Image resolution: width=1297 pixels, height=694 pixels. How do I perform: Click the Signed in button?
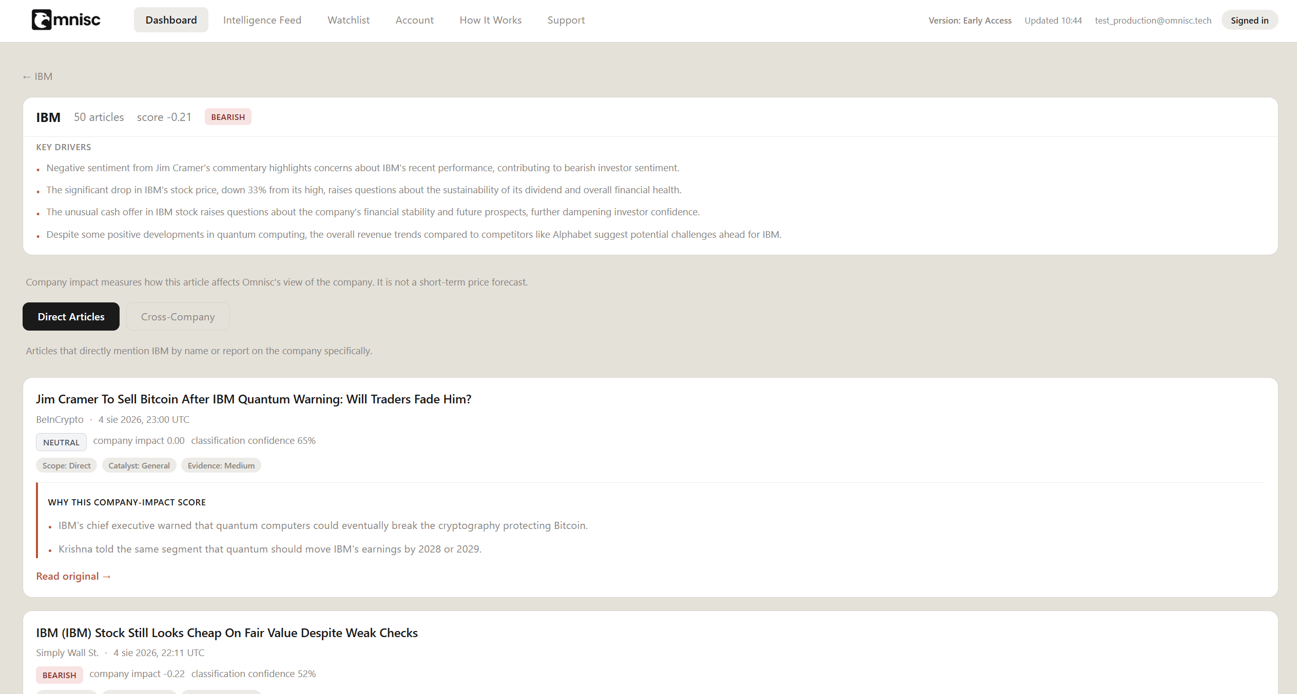point(1249,20)
